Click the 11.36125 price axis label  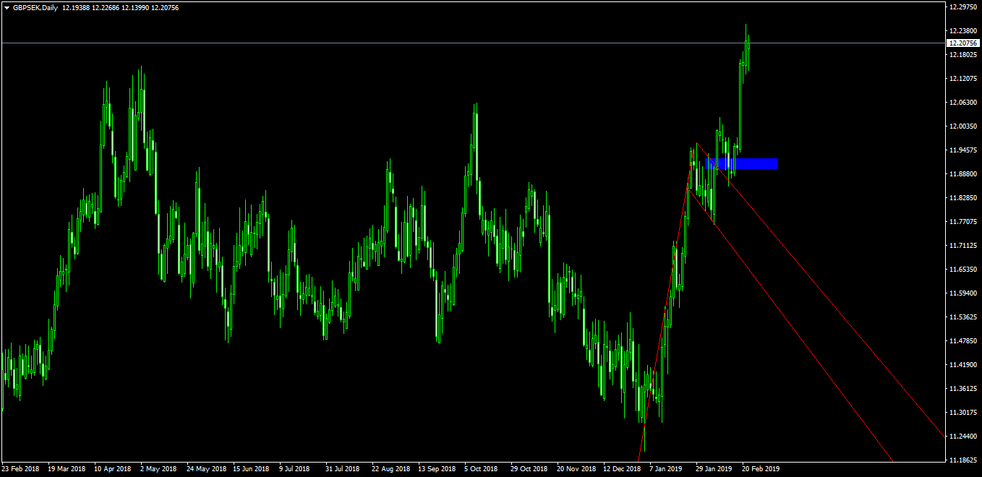[962, 388]
